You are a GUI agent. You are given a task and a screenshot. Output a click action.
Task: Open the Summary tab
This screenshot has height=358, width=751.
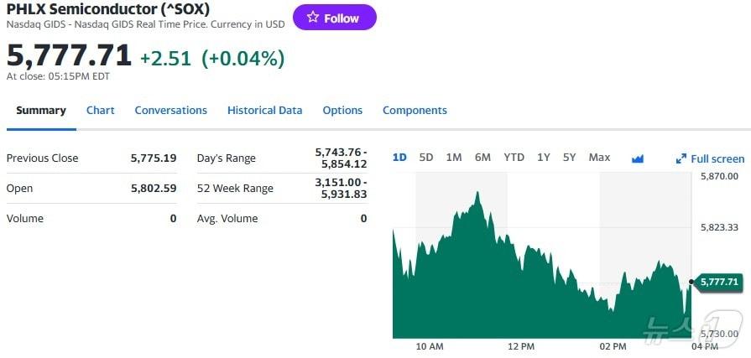click(40, 111)
